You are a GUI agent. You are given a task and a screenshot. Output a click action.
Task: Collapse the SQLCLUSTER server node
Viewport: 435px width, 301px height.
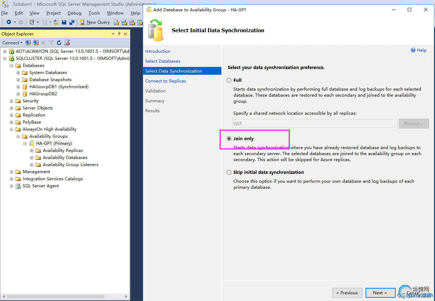click(x=5, y=58)
